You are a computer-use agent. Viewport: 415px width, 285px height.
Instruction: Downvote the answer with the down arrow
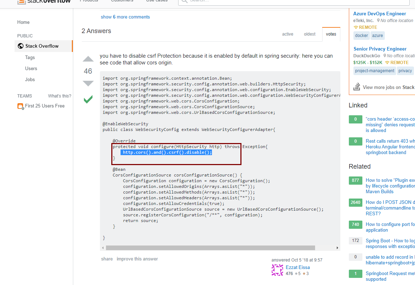pyautogui.click(x=88, y=83)
